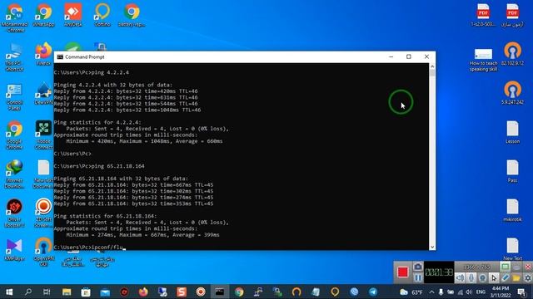Toggle recorder speaker audio capture
This screenshot has width=533, height=299.
(x=461, y=278)
